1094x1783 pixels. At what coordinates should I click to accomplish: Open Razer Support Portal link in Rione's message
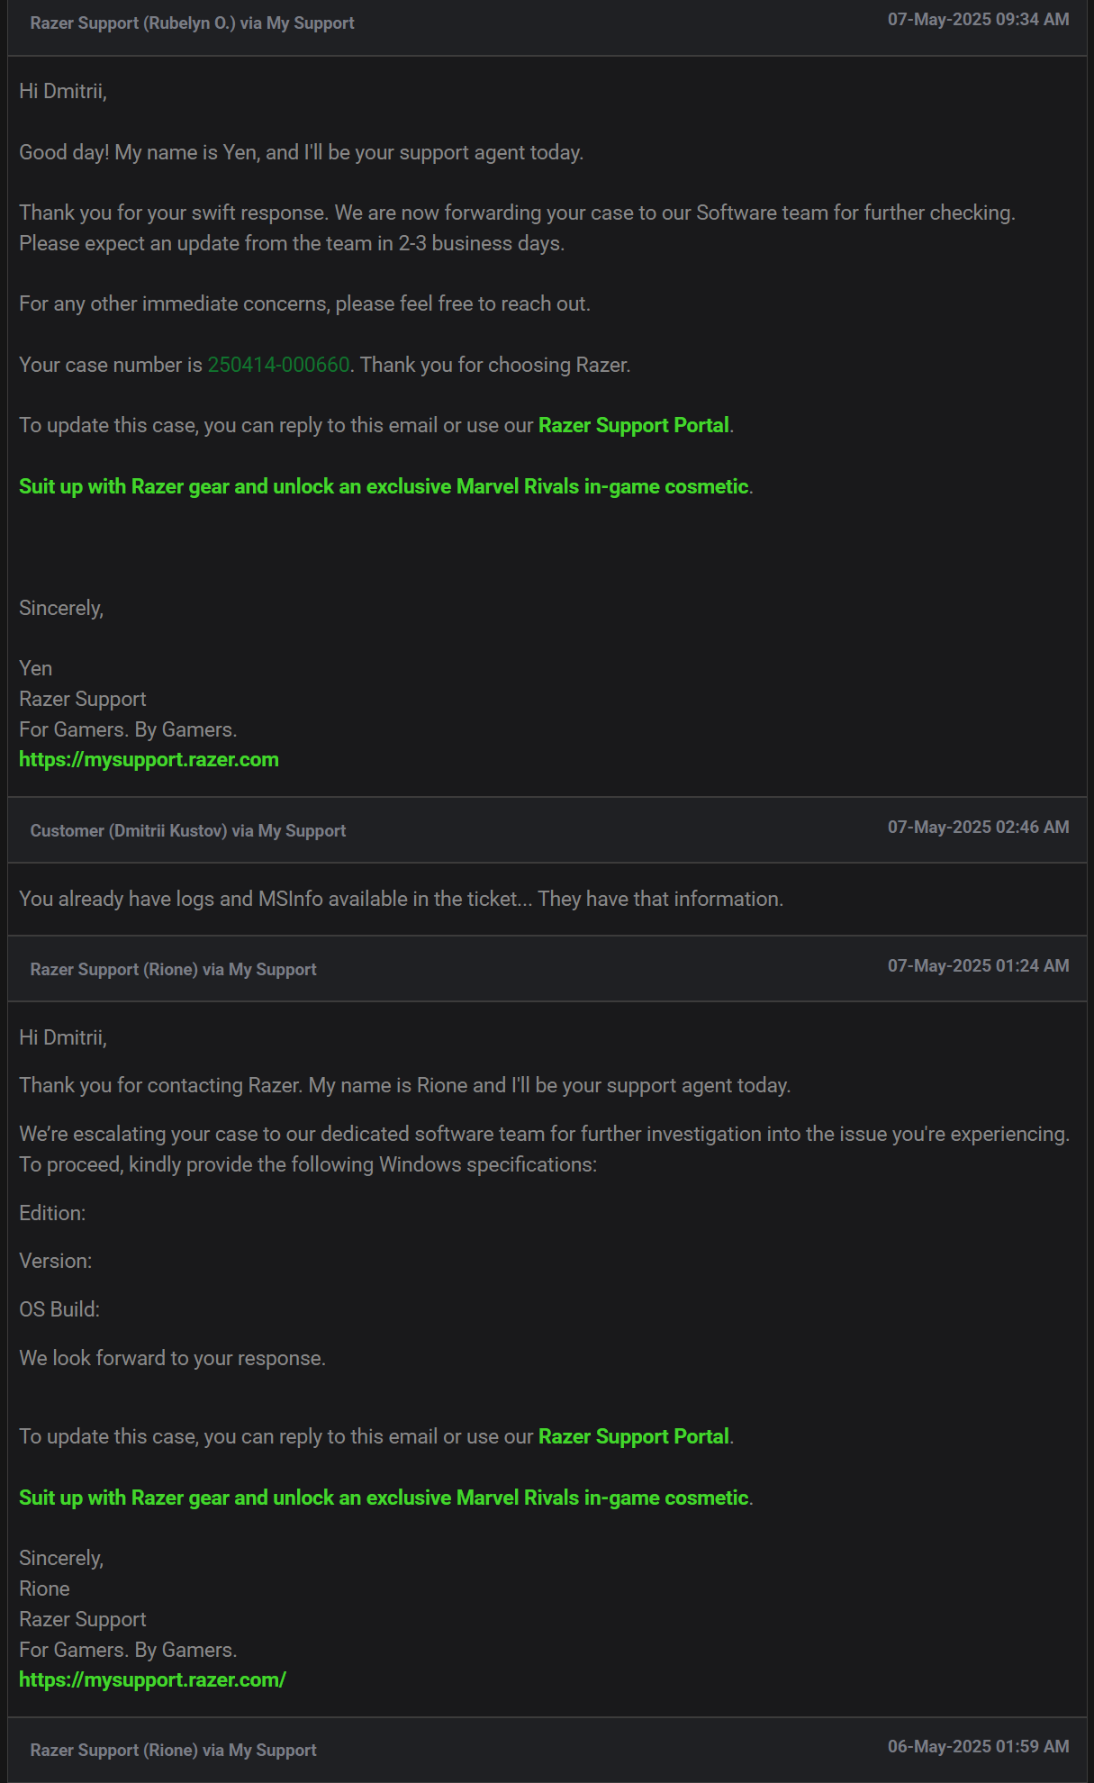pos(634,1436)
